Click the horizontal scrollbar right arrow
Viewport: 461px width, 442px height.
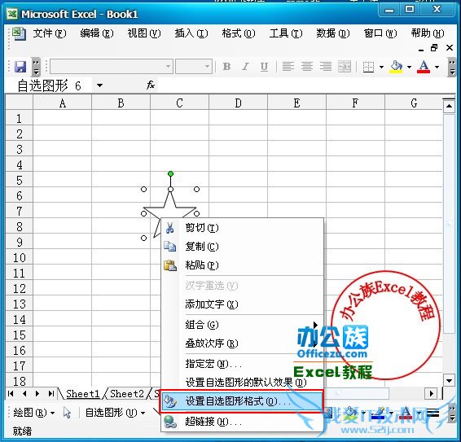click(x=432, y=393)
